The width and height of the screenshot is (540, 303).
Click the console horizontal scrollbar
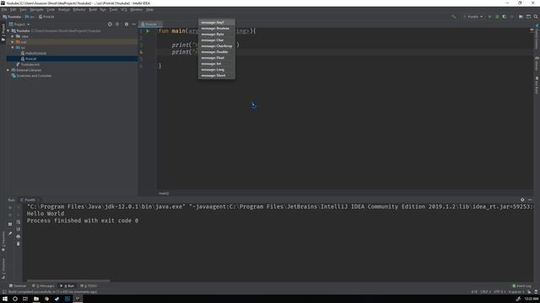pyautogui.click(x=68, y=280)
